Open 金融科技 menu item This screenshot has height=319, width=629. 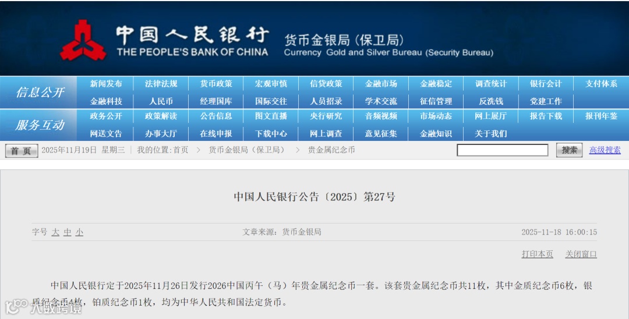pyautogui.click(x=106, y=101)
